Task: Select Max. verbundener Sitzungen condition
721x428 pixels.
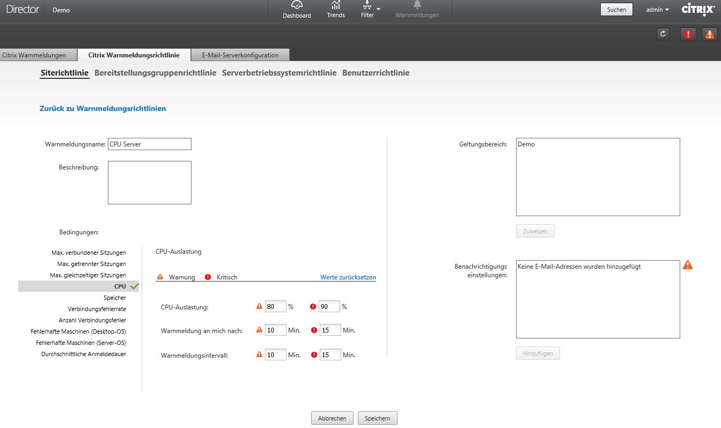Action: click(89, 253)
